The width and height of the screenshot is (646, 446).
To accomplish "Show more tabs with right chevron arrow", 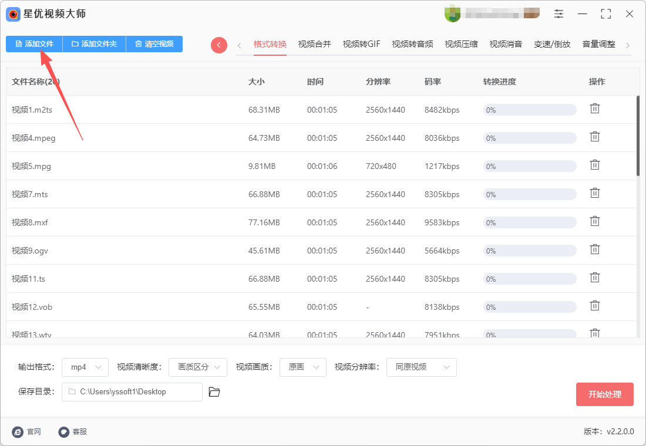I will coord(627,45).
